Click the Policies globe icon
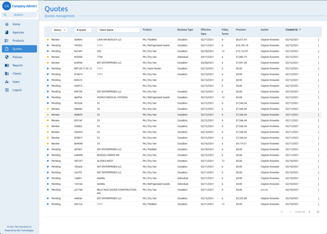This screenshot has width=327, height=234. pos(7,57)
